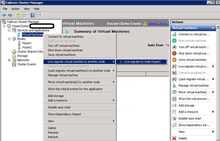This screenshot has height=141, width=220.
Task: Click Disable auto start icon in Actions pane
Action: coord(174,118)
